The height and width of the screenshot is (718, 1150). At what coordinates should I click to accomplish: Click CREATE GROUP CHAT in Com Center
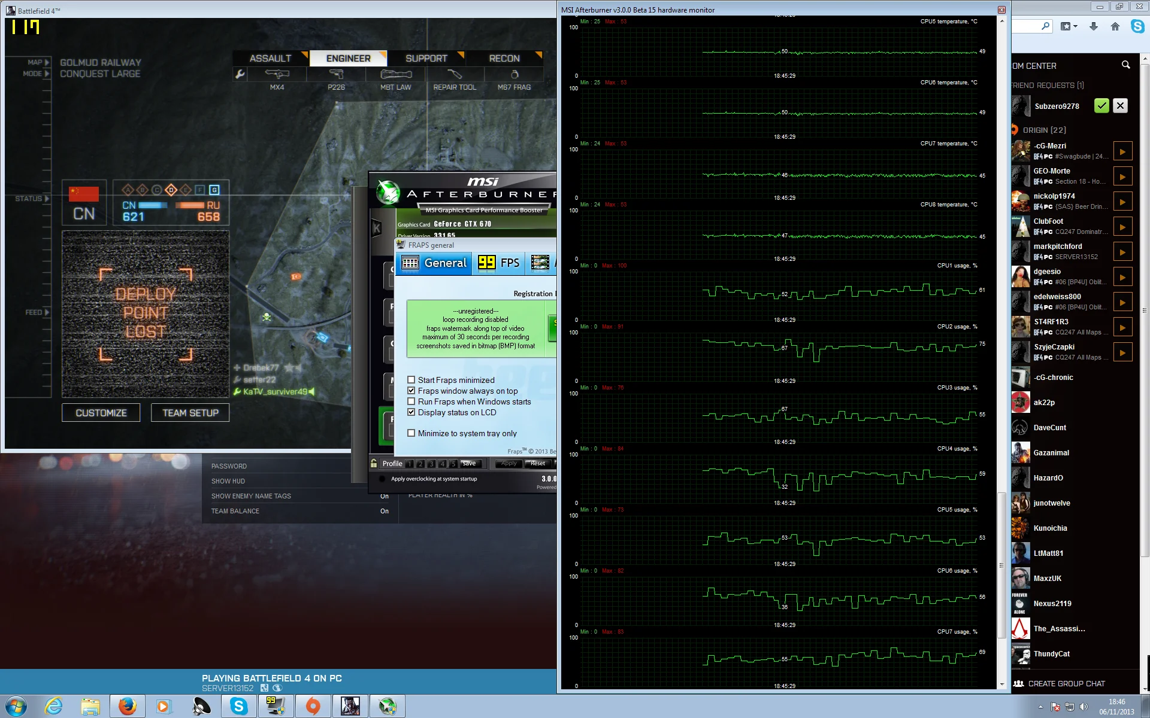coord(1059,683)
